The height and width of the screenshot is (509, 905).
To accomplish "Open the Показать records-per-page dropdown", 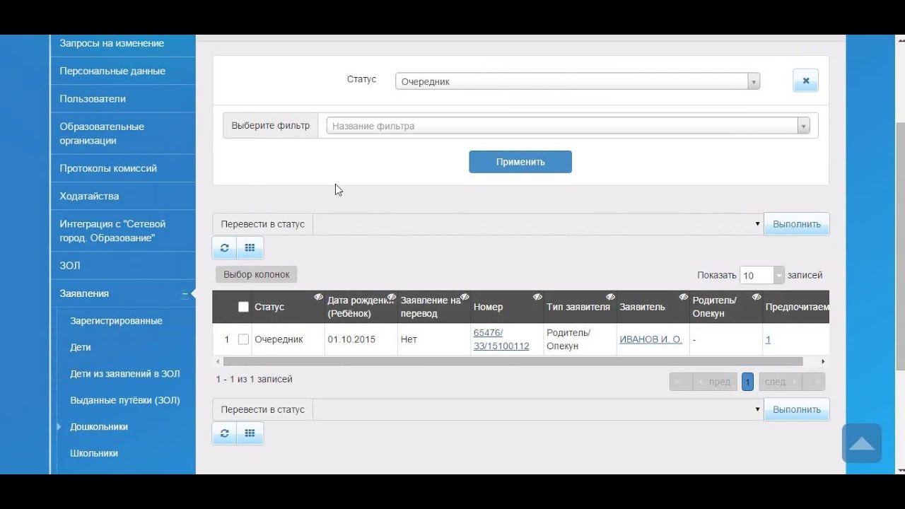I will click(x=761, y=276).
